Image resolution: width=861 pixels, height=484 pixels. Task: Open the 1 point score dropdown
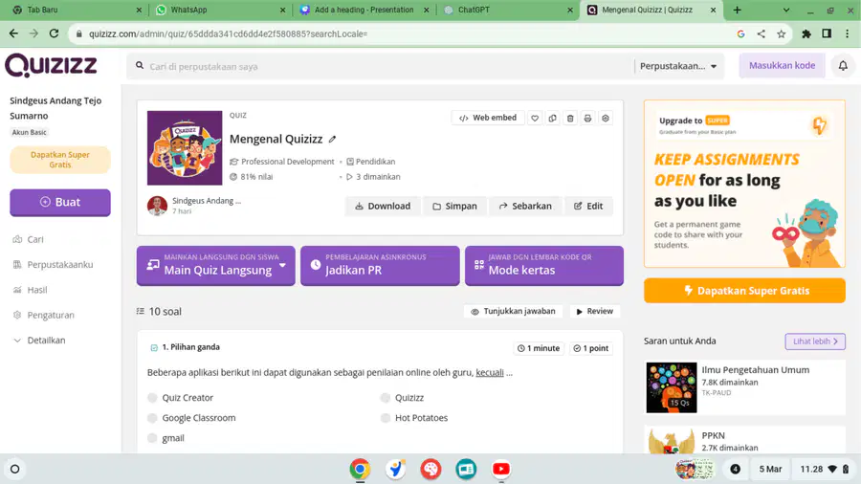tap(590, 348)
